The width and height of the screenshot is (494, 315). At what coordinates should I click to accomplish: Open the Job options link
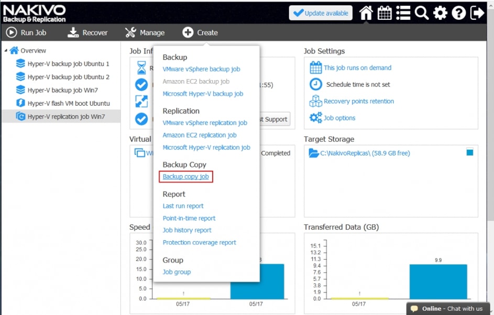click(x=339, y=118)
